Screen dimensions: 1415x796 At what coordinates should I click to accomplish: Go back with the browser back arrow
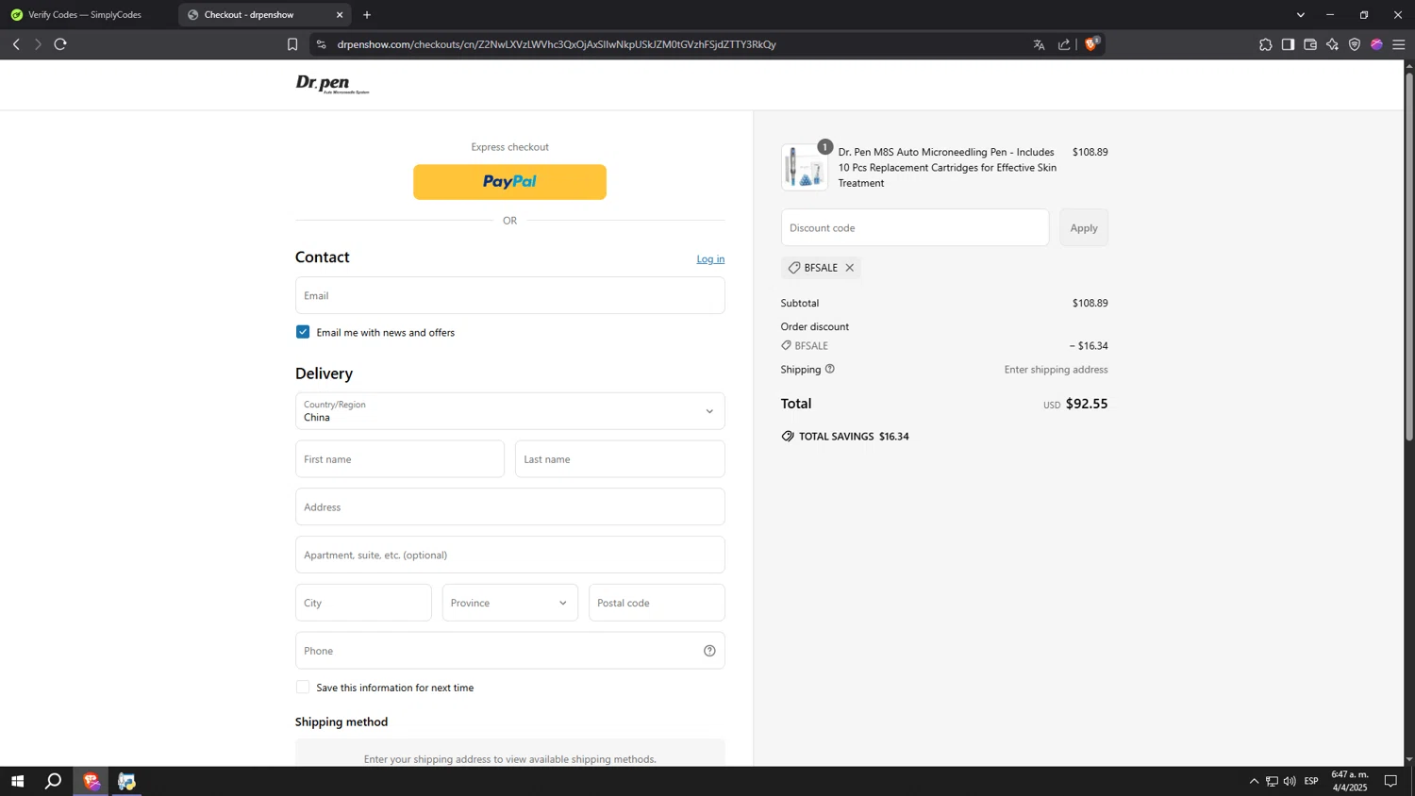(x=16, y=44)
